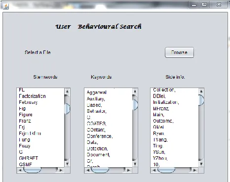Image resolution: width=230 pixels, height=182 pixels.
Task: Click left arrow of Stemwords horizontal scrollbar
Action: pos(20,170)
